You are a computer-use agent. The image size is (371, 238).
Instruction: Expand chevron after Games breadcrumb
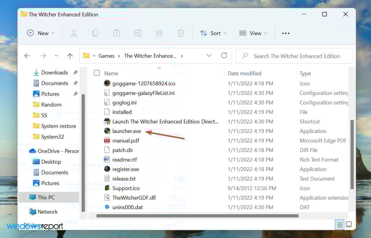[x=119, y=56]
